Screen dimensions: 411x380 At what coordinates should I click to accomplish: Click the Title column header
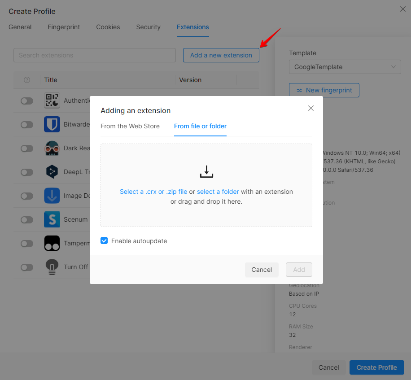[51, 80]
